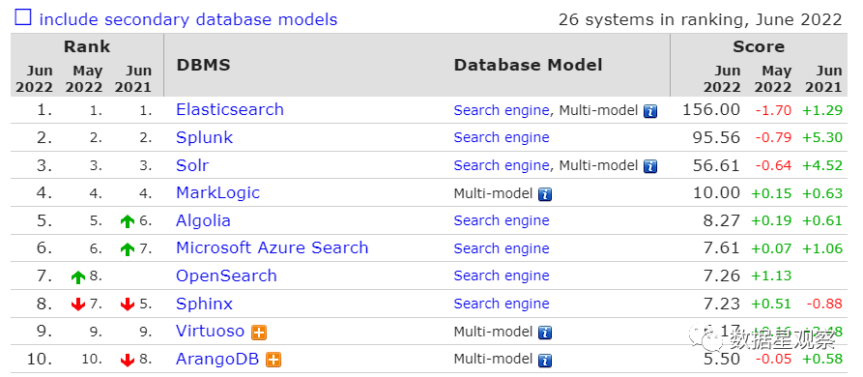Enable include secondary database models checkbox
863x377 pixels.
tap(22, 18)
